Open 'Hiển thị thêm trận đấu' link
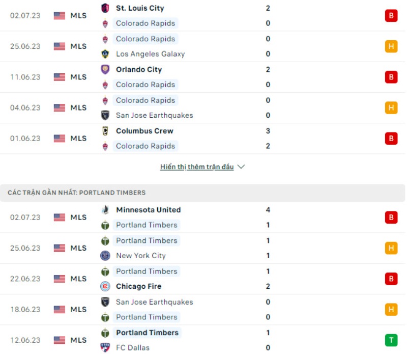This screenshot has height=354, width=407. pos(197,167)
